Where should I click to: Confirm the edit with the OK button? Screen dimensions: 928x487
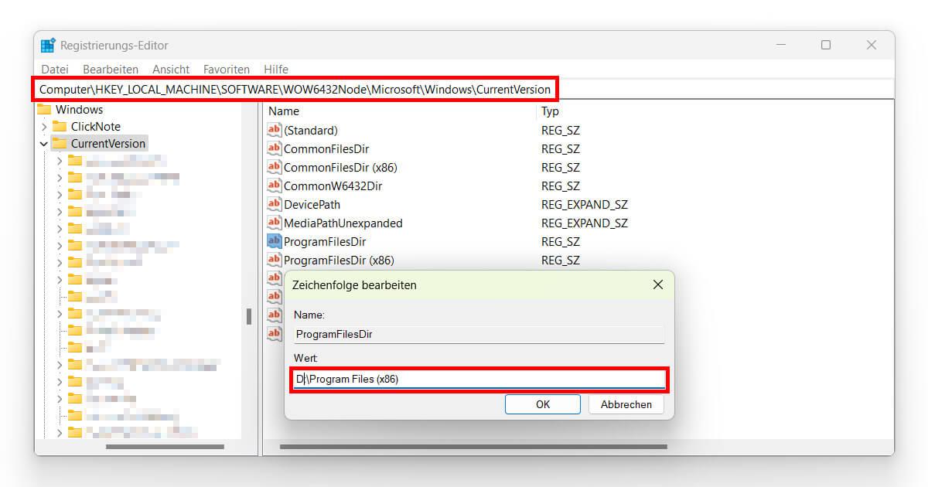point(542,404)
